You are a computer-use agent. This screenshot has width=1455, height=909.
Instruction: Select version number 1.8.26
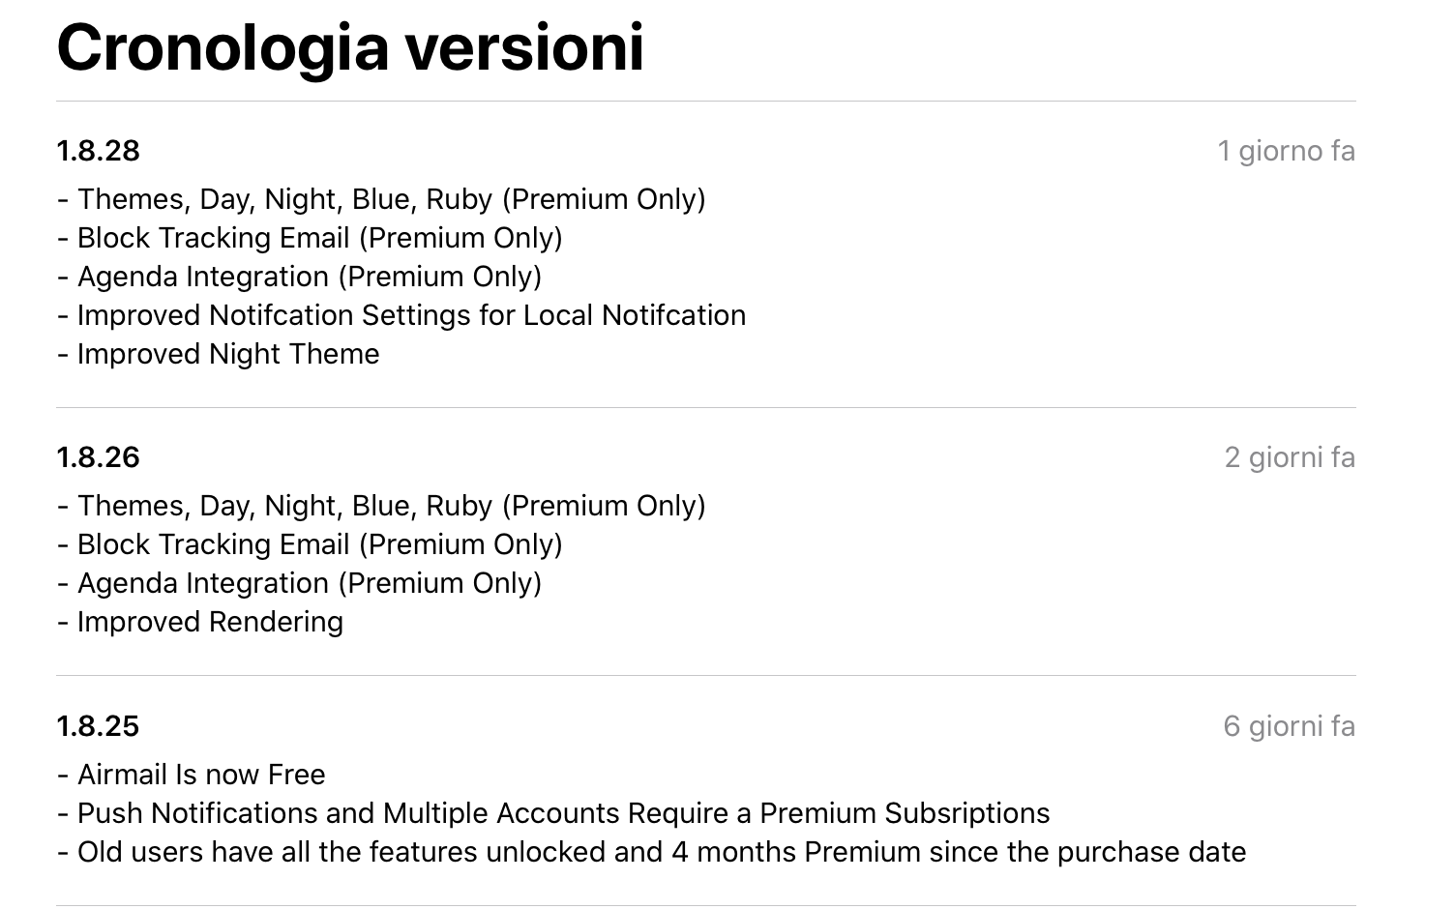point(98,457)
